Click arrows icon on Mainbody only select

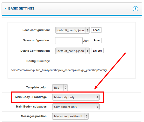click(97, 97)
